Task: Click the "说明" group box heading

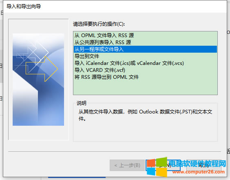Action: pos(82,103)
